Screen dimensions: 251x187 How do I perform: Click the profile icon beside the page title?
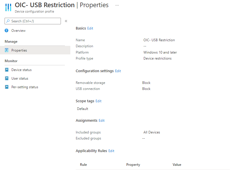[8, 7]
